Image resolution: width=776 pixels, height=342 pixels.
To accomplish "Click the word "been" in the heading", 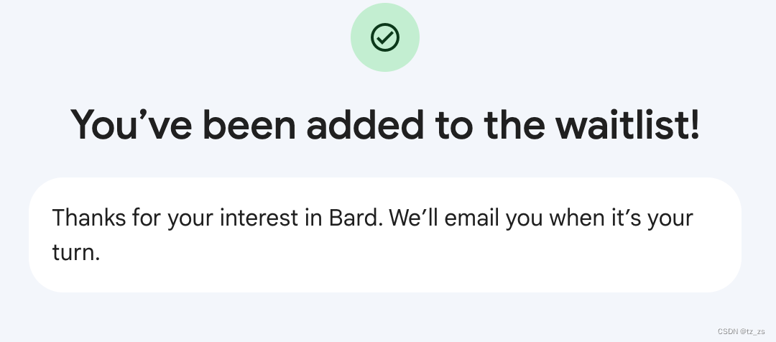I will coord(249,124).
